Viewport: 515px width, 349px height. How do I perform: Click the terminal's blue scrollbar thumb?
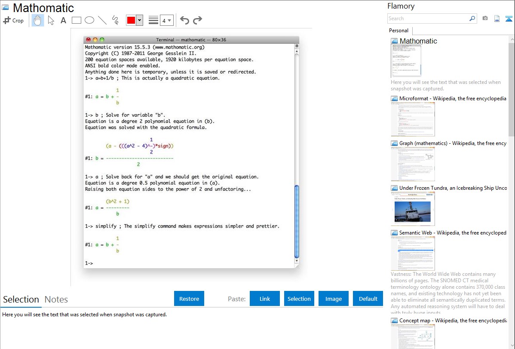297,221
